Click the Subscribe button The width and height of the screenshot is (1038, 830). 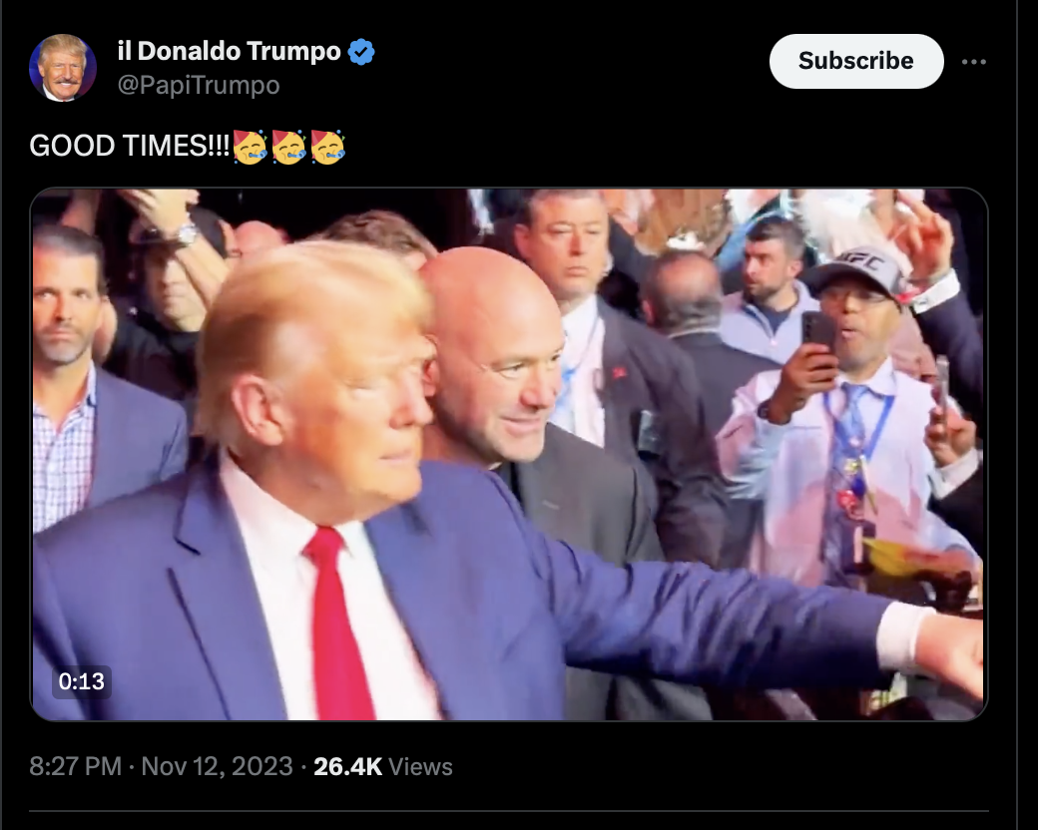tap(856, 61)
